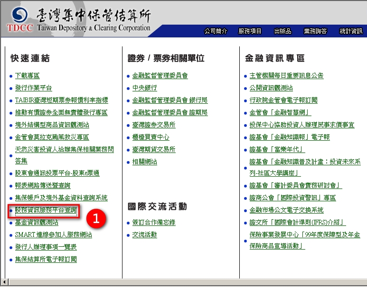367x287 pixels.
Task: Open the 出版品 menu
Action: coord(283,31)
